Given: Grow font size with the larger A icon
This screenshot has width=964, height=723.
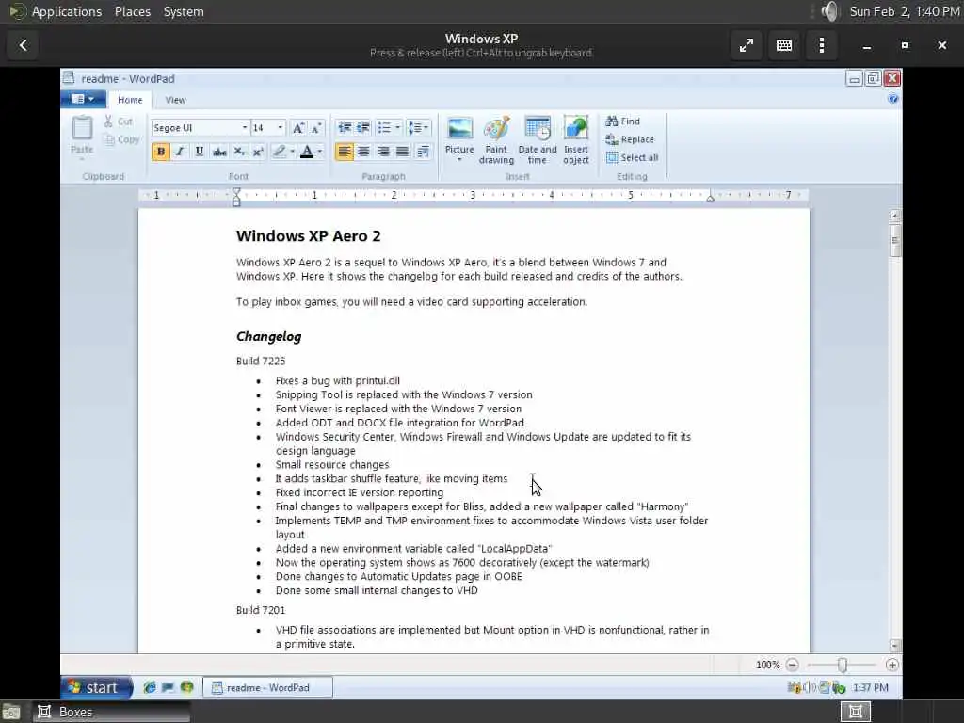Looking at the screenshot, I should [x=297, y=128].
